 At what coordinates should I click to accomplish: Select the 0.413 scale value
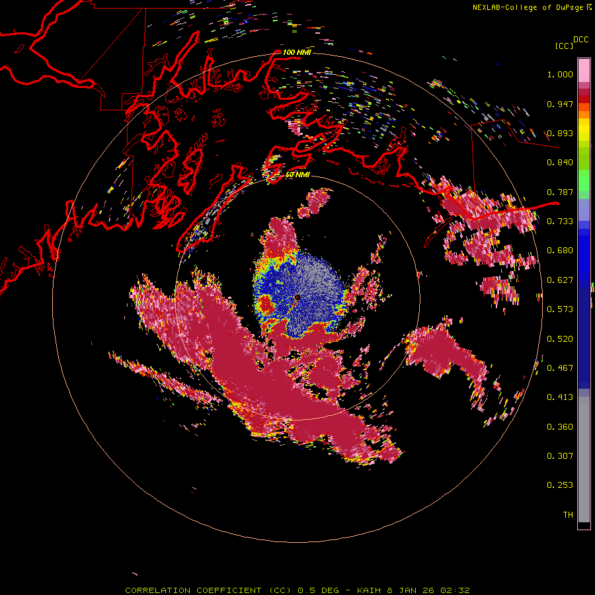click(560, 397)
